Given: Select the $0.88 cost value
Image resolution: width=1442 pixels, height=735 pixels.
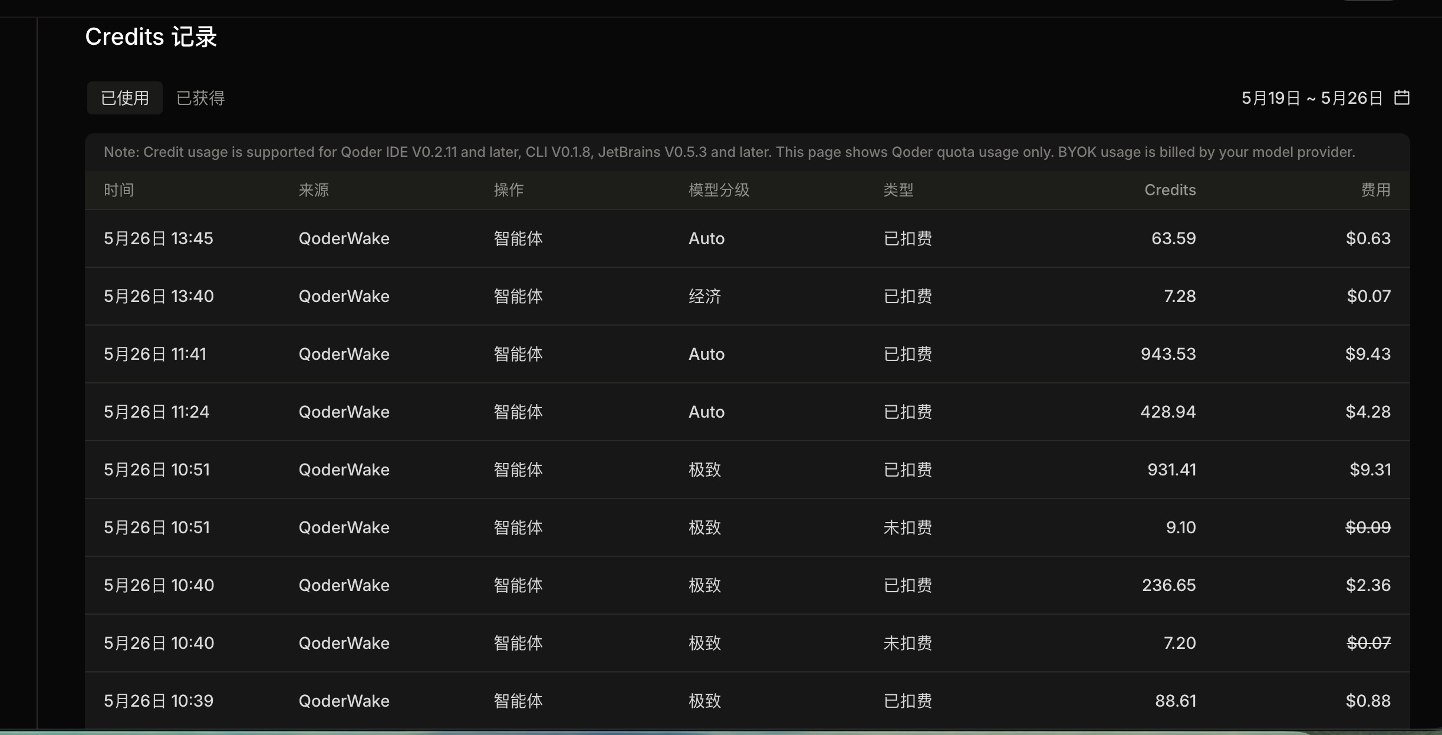Looking at the screenshot, I should pos(1368,701).
